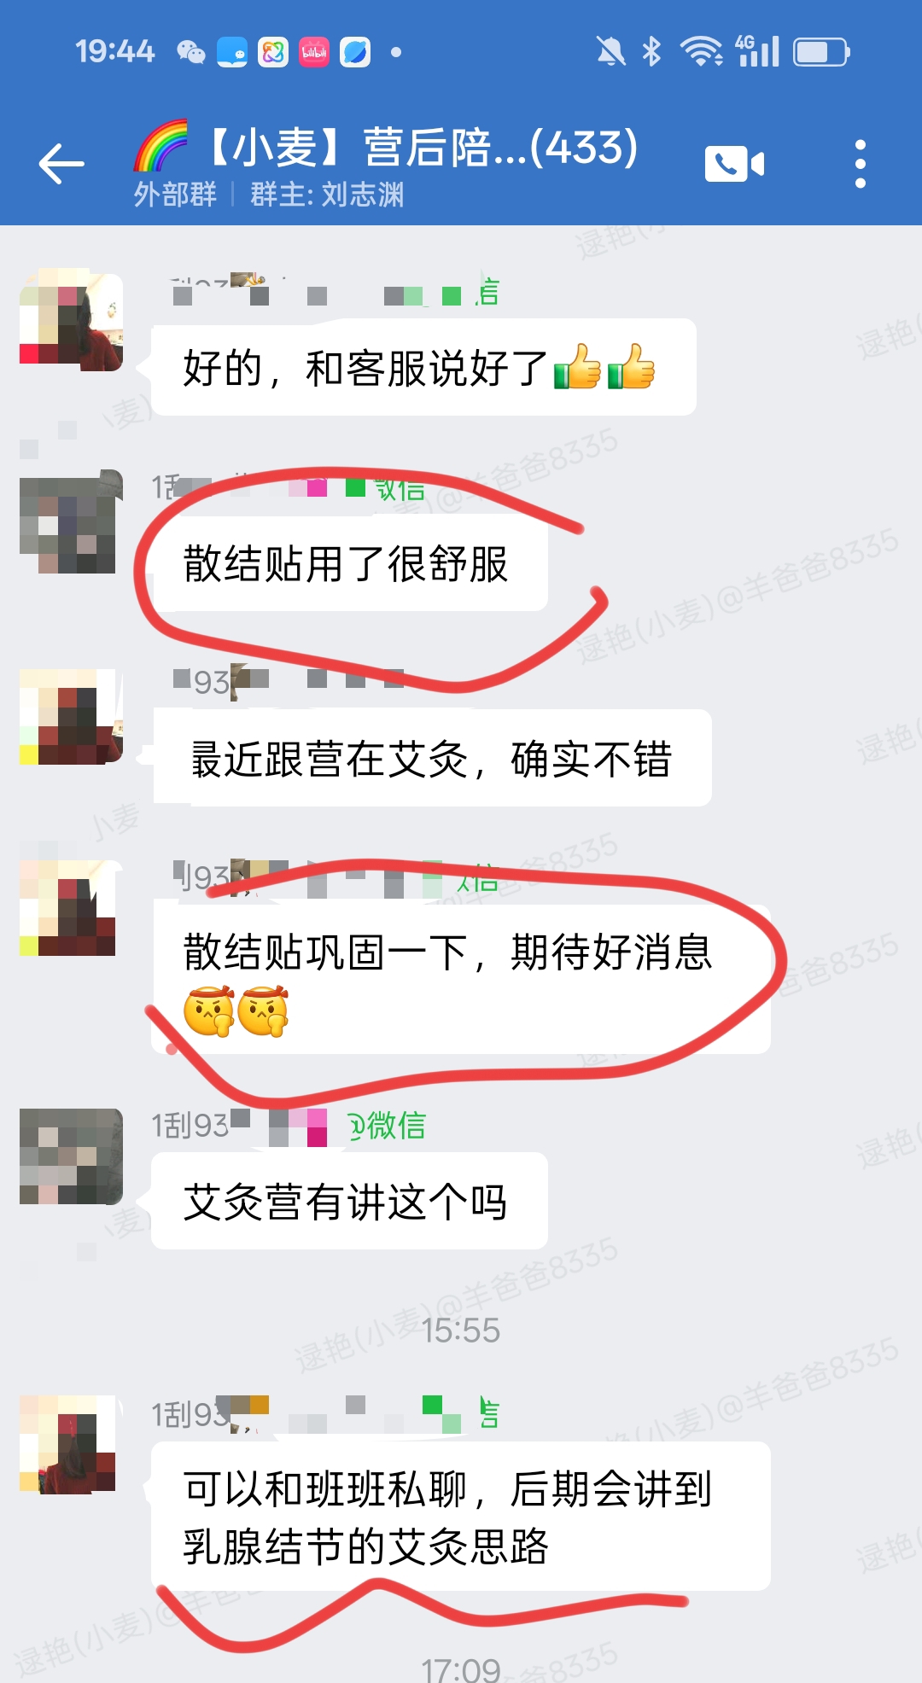Tap the Bluetooth status icon

(652, 52)
